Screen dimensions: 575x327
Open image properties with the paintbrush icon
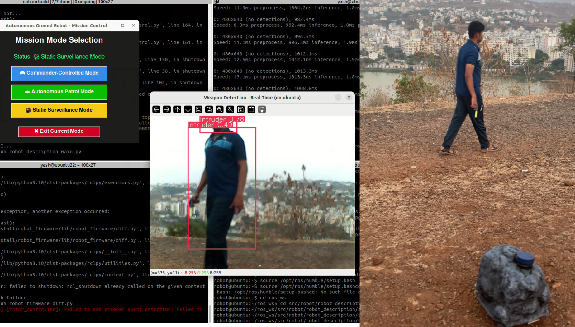[x=262, y=109]
